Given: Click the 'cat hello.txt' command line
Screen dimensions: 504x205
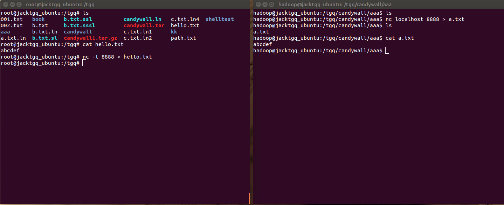Looking at the screenshot, I should tap(103, 44).
